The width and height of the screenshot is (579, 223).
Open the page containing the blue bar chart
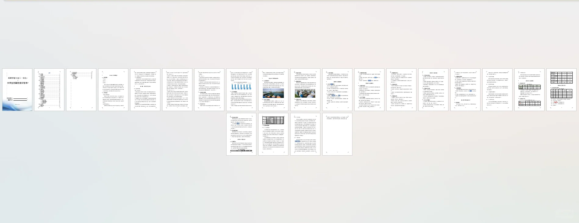pos(241,90)
